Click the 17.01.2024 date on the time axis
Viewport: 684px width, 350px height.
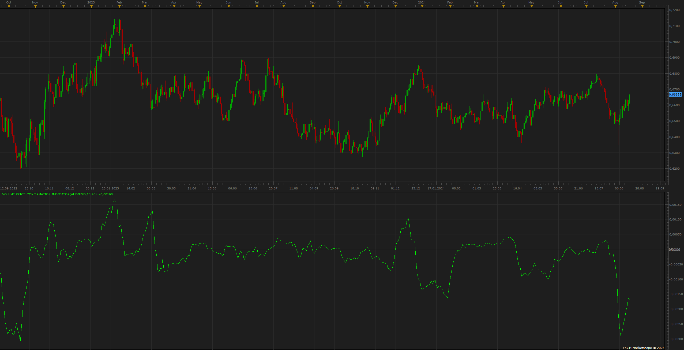click(x=436, y=188)
